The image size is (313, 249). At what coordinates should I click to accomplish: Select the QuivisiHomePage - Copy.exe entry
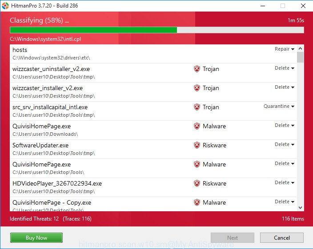pyautogui.click(x=153, y=204)
